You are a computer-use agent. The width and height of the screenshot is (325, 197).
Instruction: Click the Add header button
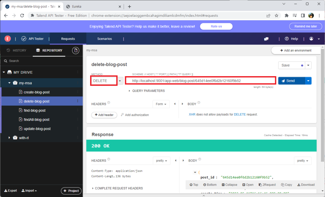[104, 115]
